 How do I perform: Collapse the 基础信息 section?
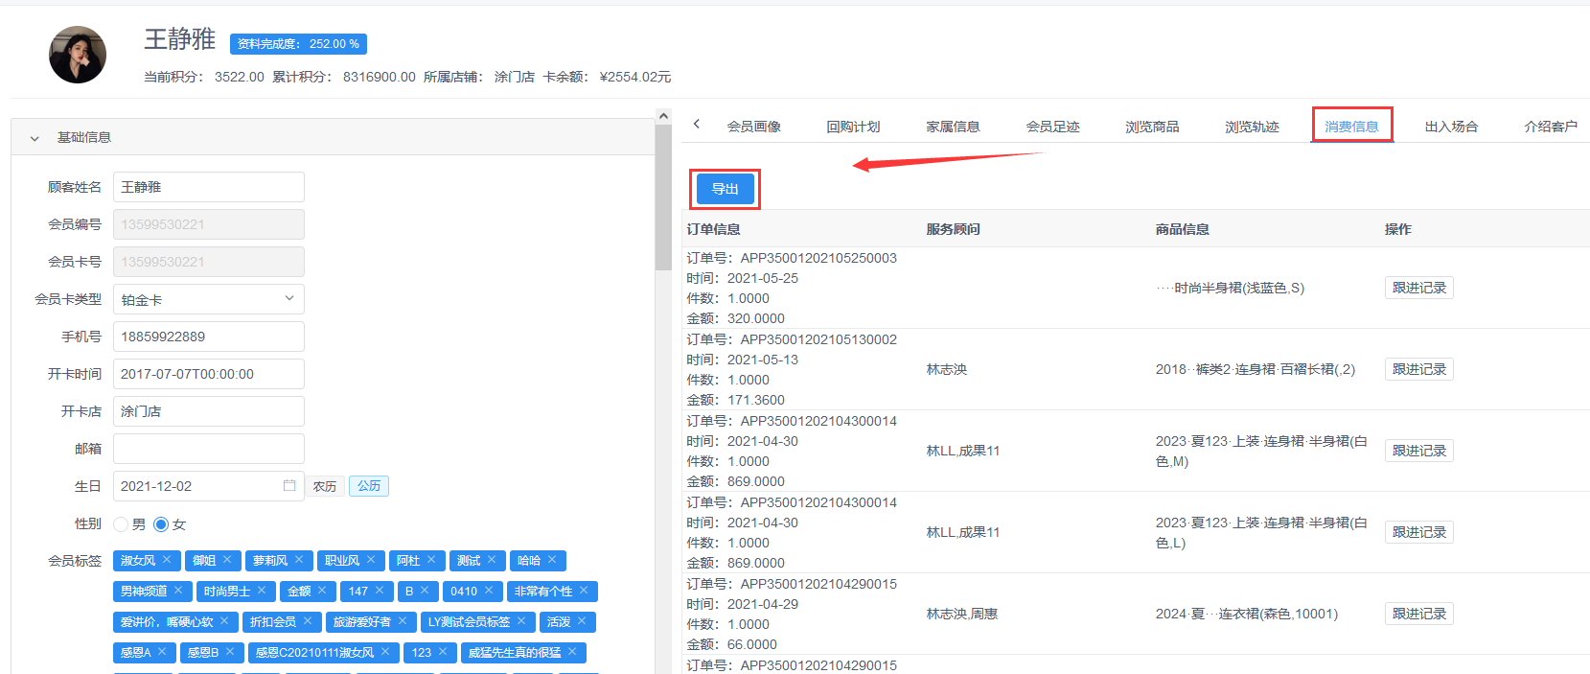[x=35, y=138]
